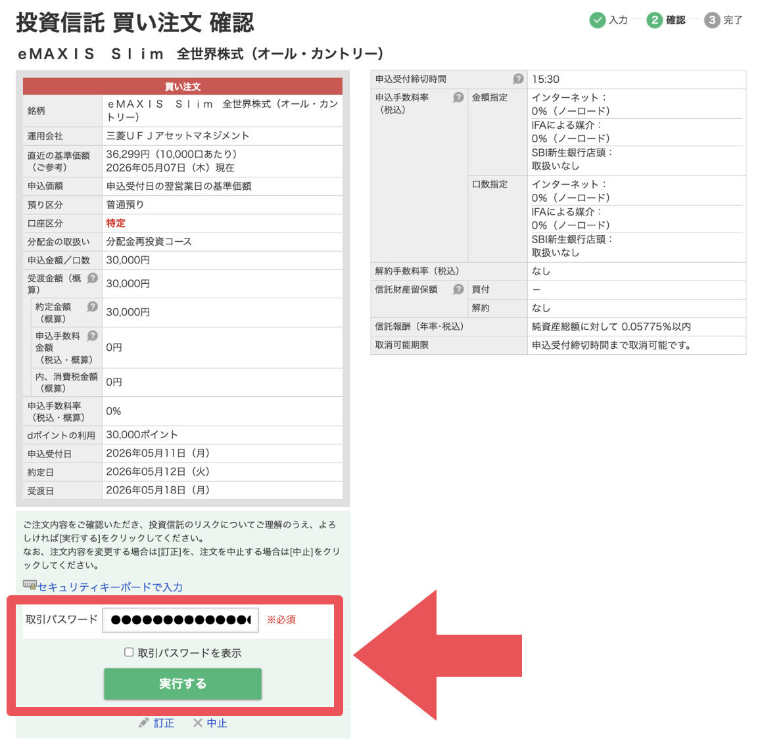
Task: Click 普通預り custody type value
Action: tap(125, 204)
